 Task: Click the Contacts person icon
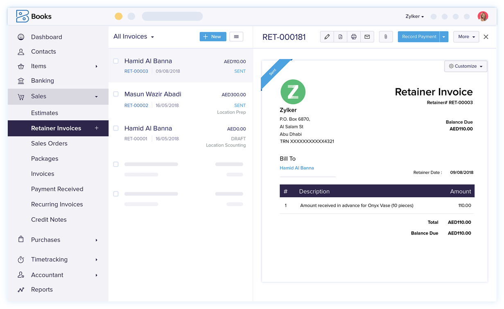[21, 52]
